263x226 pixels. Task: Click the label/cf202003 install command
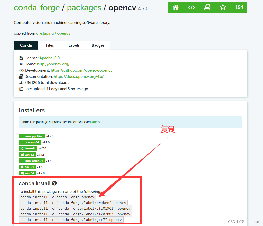pyautogui.click(x=75, y=214)
